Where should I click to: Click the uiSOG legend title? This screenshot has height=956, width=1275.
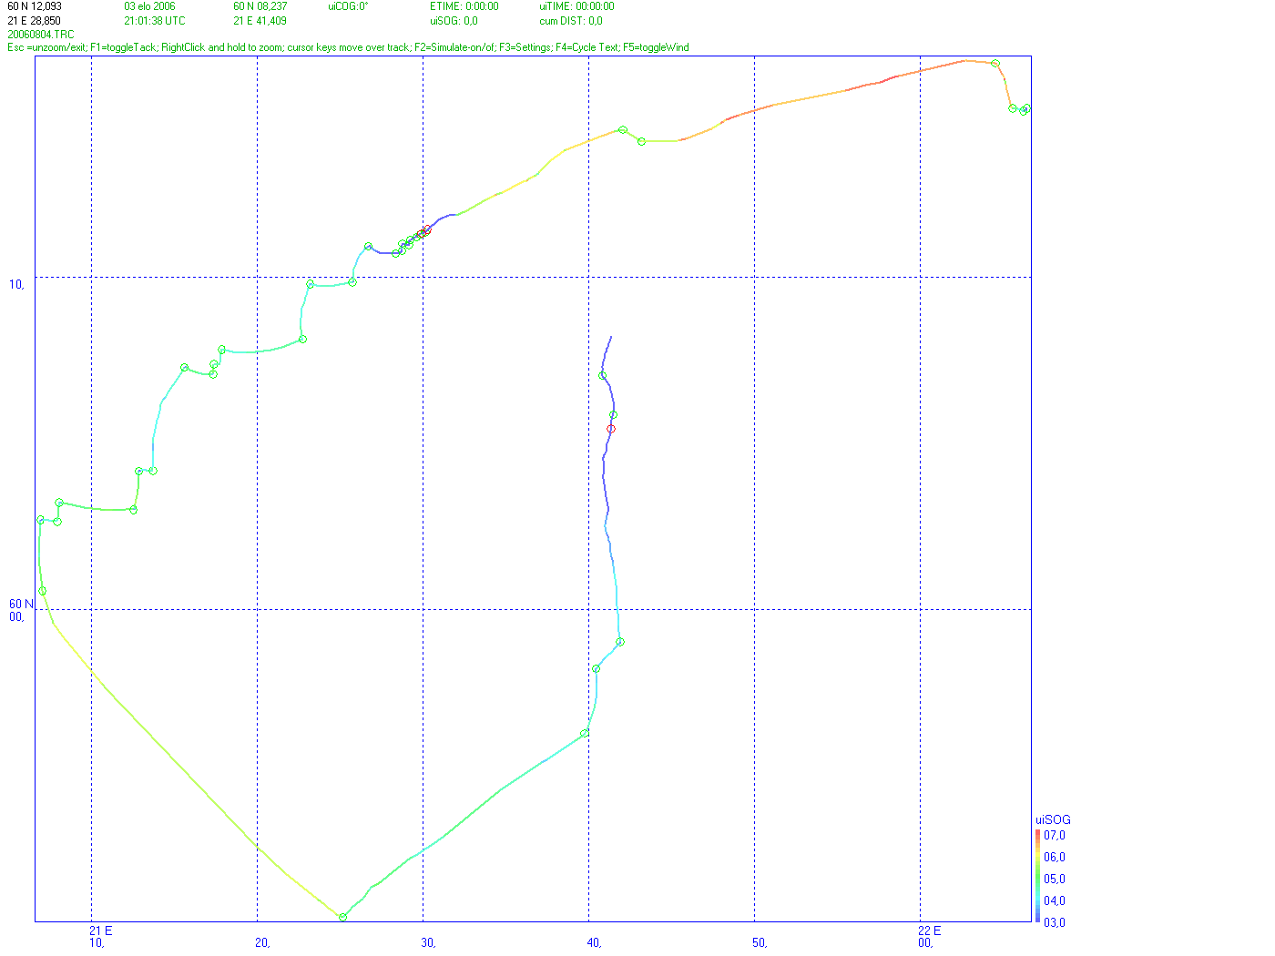[1053, 819]
